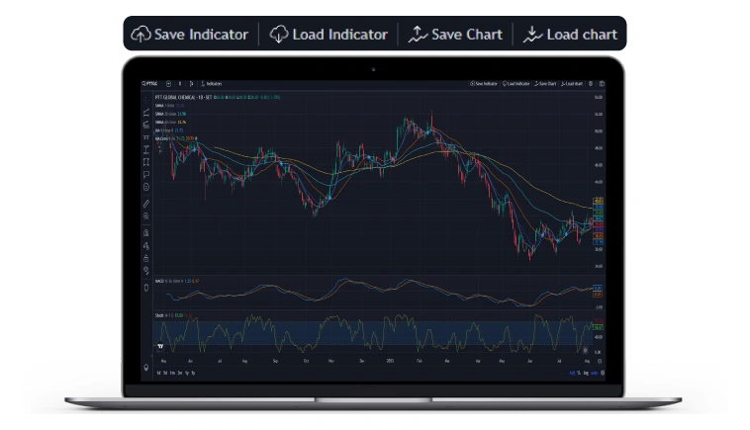Select the measure ruler tool
The image size is (750, 430).
(146, 202)
